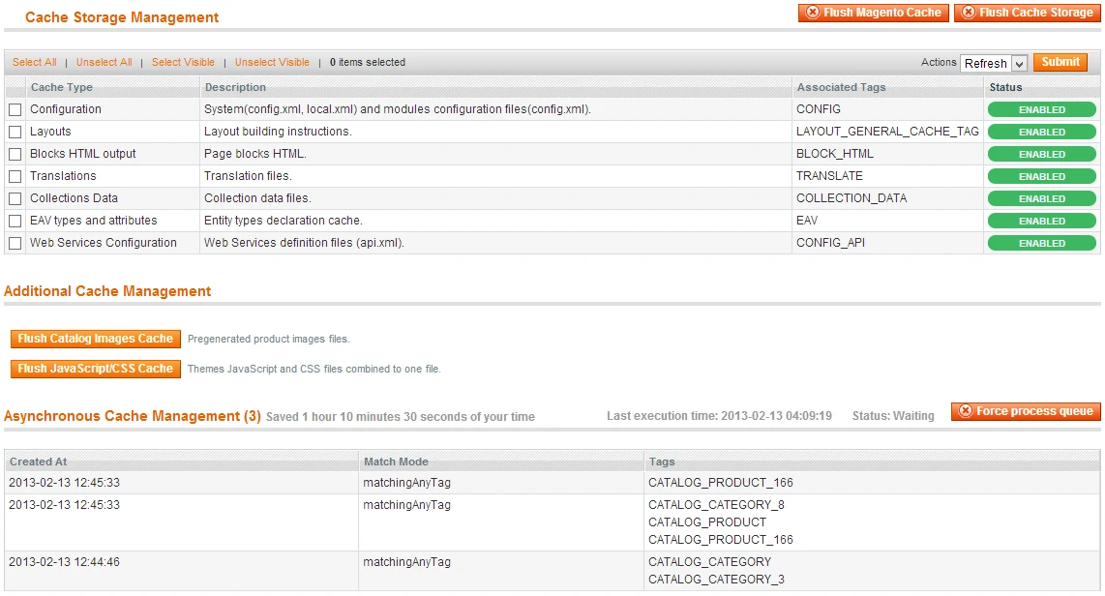
Task: Check the Collections Data checkbox
Action: pos(15,198)
